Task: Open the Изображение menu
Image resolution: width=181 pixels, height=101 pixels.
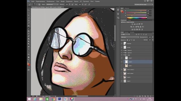Action: 50,1
